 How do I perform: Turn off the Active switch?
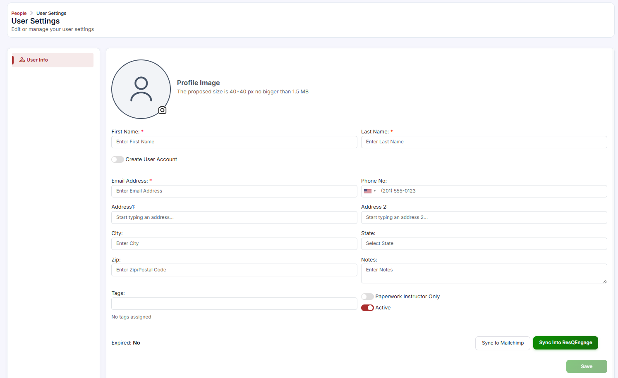click(367, 308)
